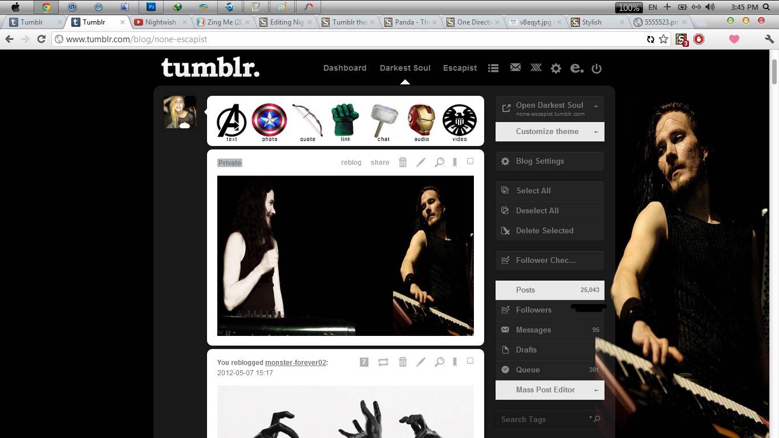Edit the monster-forever02 reblogged post
Screen dimensions: 779x438
[x=421, y=362]
